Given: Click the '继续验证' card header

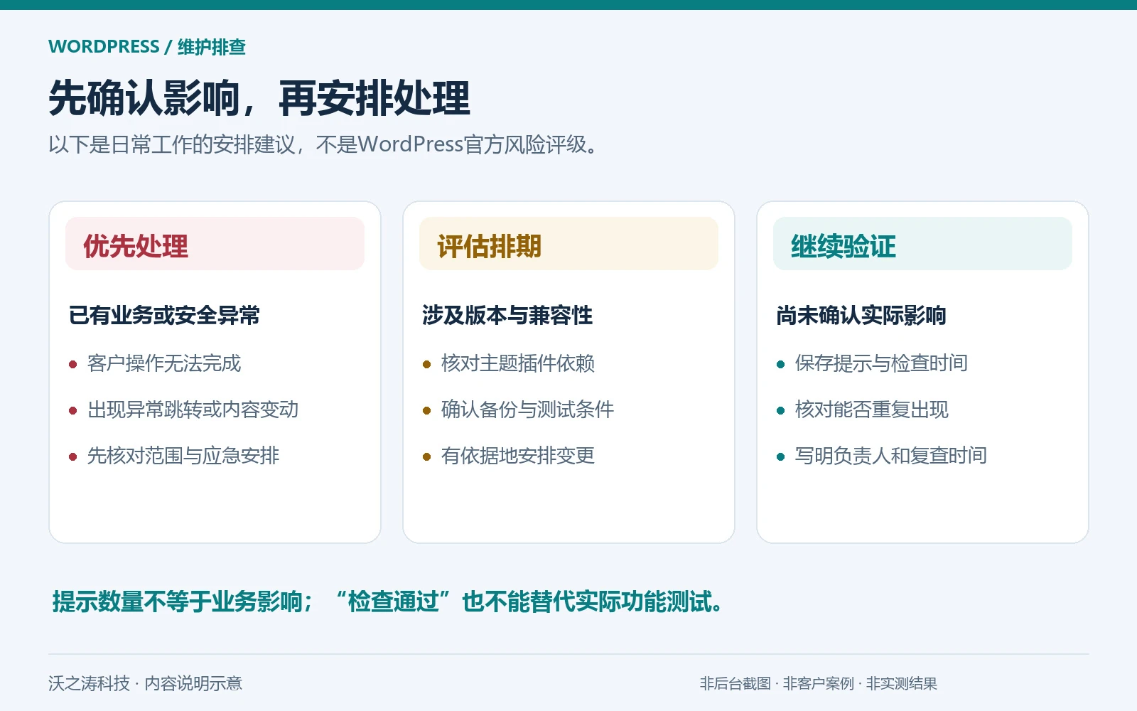Looking at the screenshot, I should coord(922,244).
